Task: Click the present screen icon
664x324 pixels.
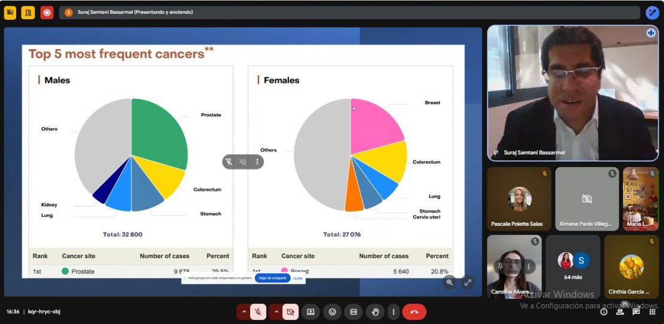Action: [310, 311]
